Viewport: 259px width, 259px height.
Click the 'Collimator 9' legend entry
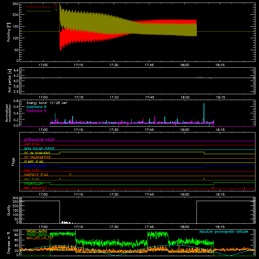36,111
